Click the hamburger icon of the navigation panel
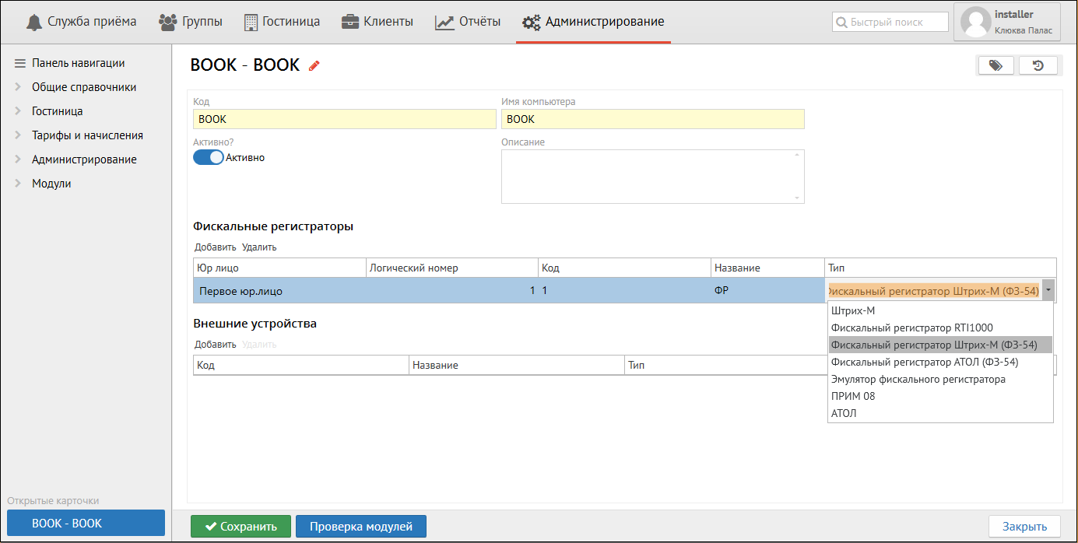 tap(20, 63)
